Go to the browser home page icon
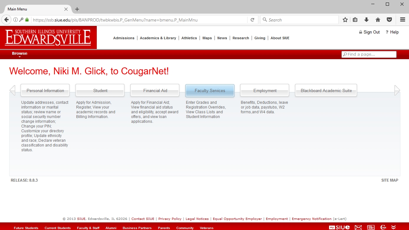The image size is (409, 230). click(378, 20)
